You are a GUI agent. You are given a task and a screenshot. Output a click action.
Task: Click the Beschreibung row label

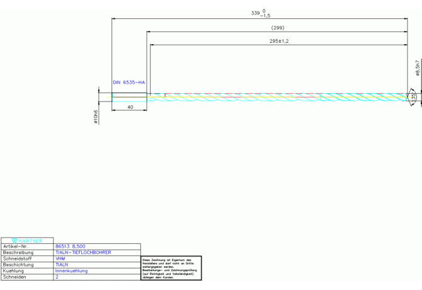point(18,252)
